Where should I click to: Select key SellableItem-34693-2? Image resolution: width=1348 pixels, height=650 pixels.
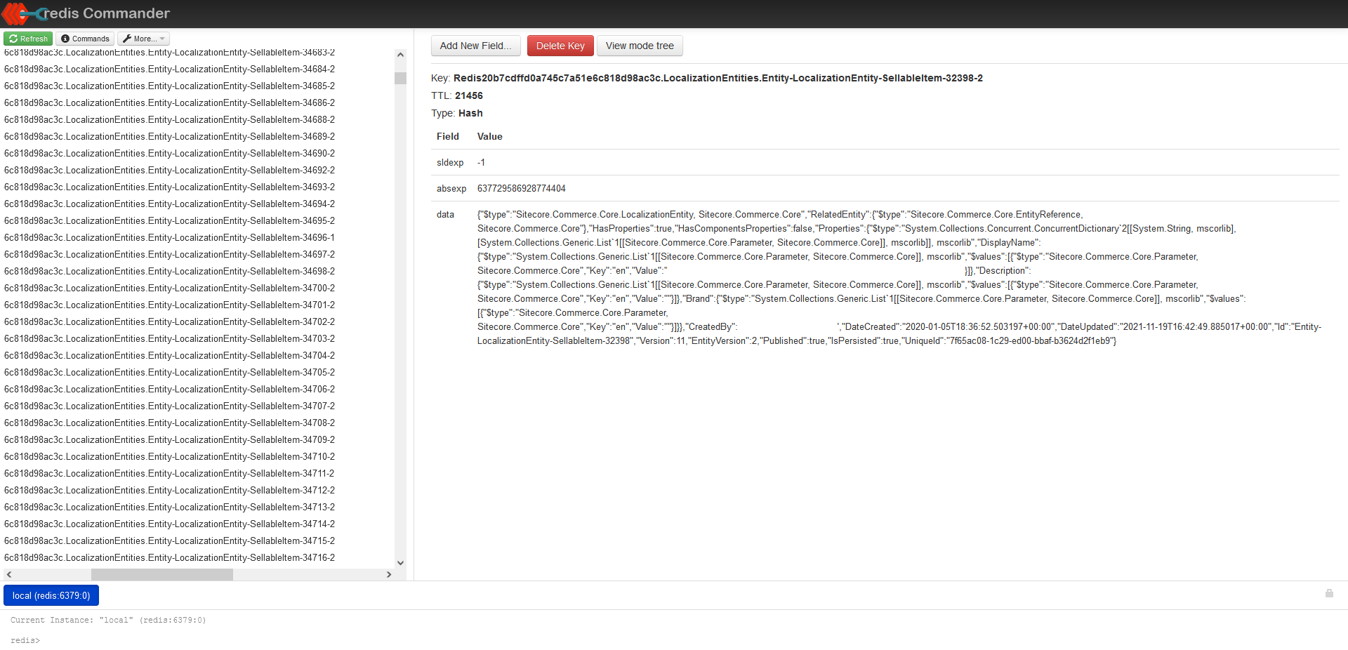pos(169,187)
